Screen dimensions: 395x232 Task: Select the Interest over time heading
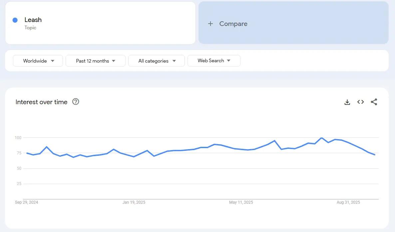coord(41,102)
